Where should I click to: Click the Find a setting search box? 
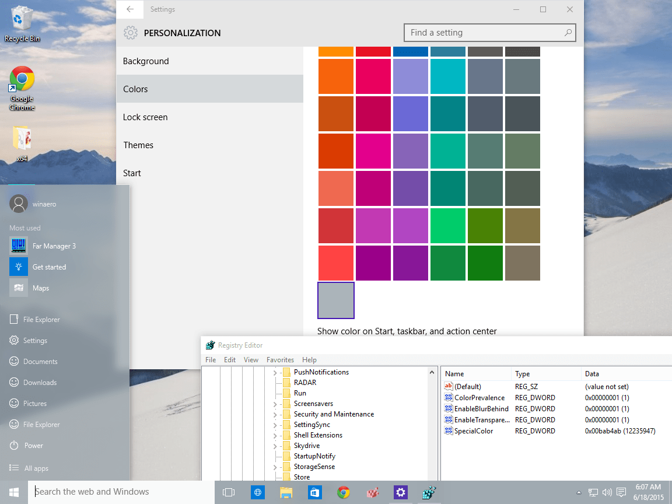click(490, 33)
